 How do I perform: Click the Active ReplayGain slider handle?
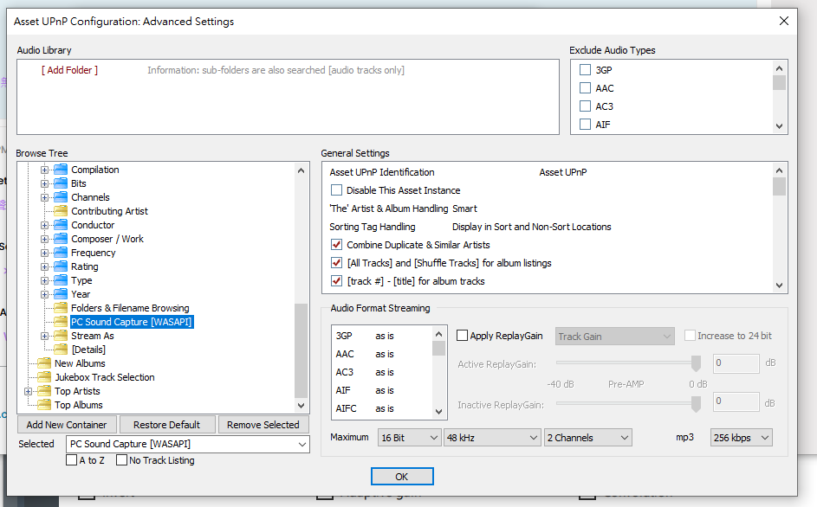(x=695, y=363)
